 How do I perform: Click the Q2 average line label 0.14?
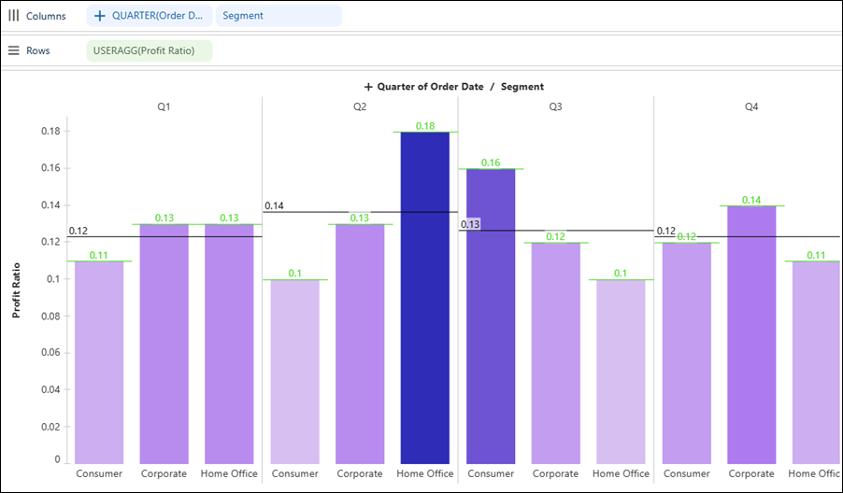274,205
